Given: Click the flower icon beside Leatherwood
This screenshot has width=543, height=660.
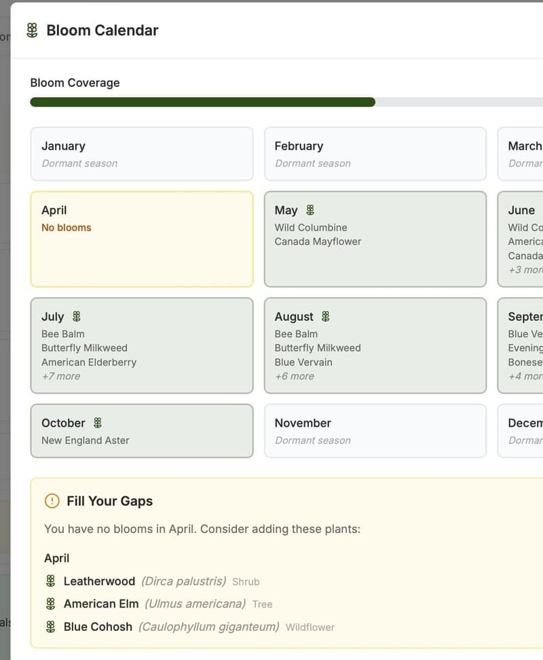Looking at the screenshot, I should pyautogui.click(x=51, y=581).
